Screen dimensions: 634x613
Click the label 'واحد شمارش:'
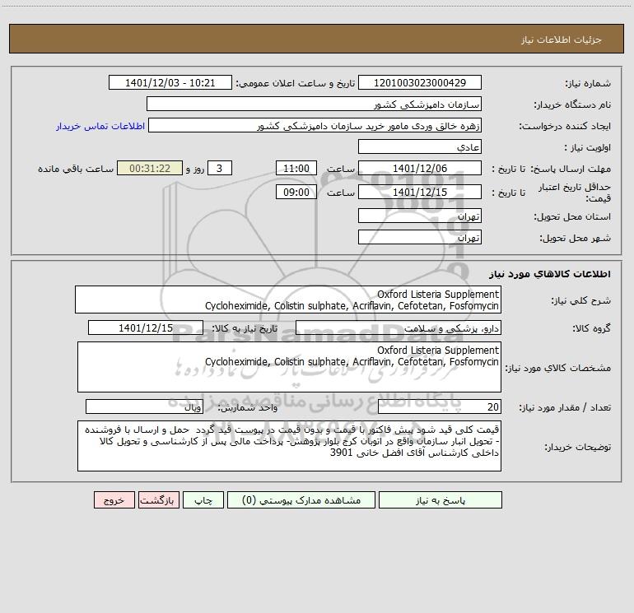[248, 408]
